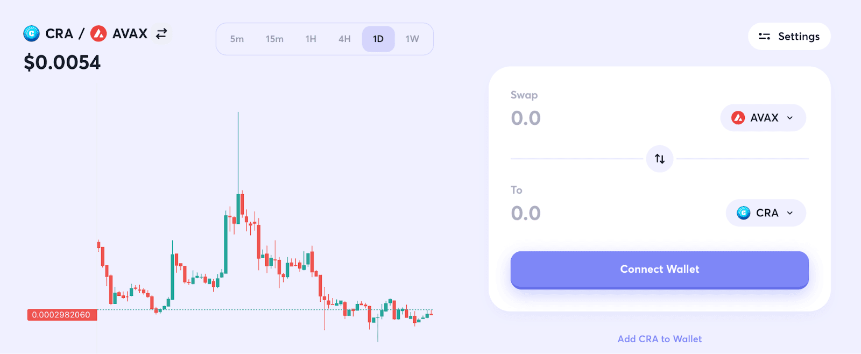Image resolution: width=861 pixels, height=354 pixels.
Task: Enable the 5m candle interval
Action: click(237, 39)
